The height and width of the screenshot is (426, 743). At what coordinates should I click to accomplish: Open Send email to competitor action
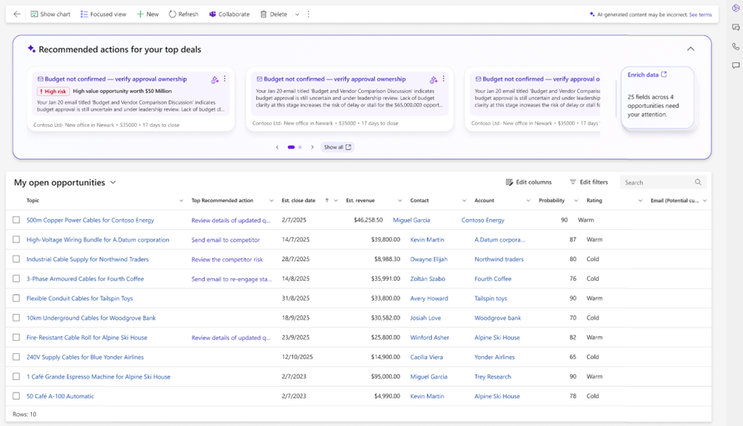pyautogui.click(x=226, y=239)
